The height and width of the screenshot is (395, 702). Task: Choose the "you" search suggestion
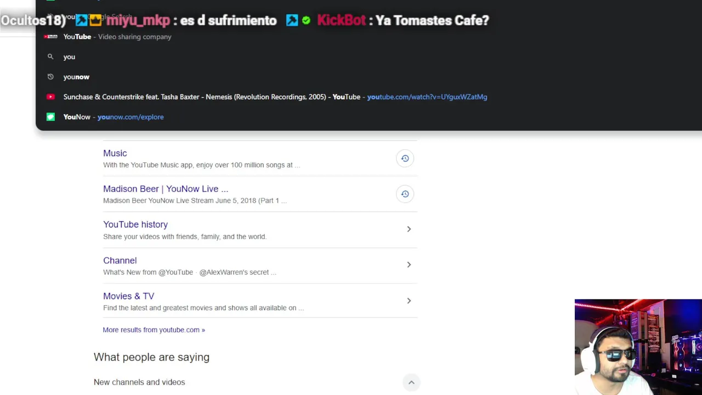369,57
